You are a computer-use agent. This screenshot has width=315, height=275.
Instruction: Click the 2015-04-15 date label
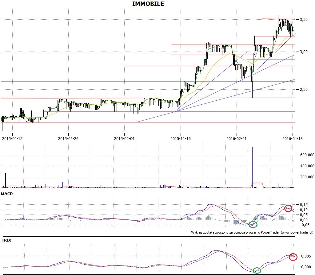(x=12, y=138)
